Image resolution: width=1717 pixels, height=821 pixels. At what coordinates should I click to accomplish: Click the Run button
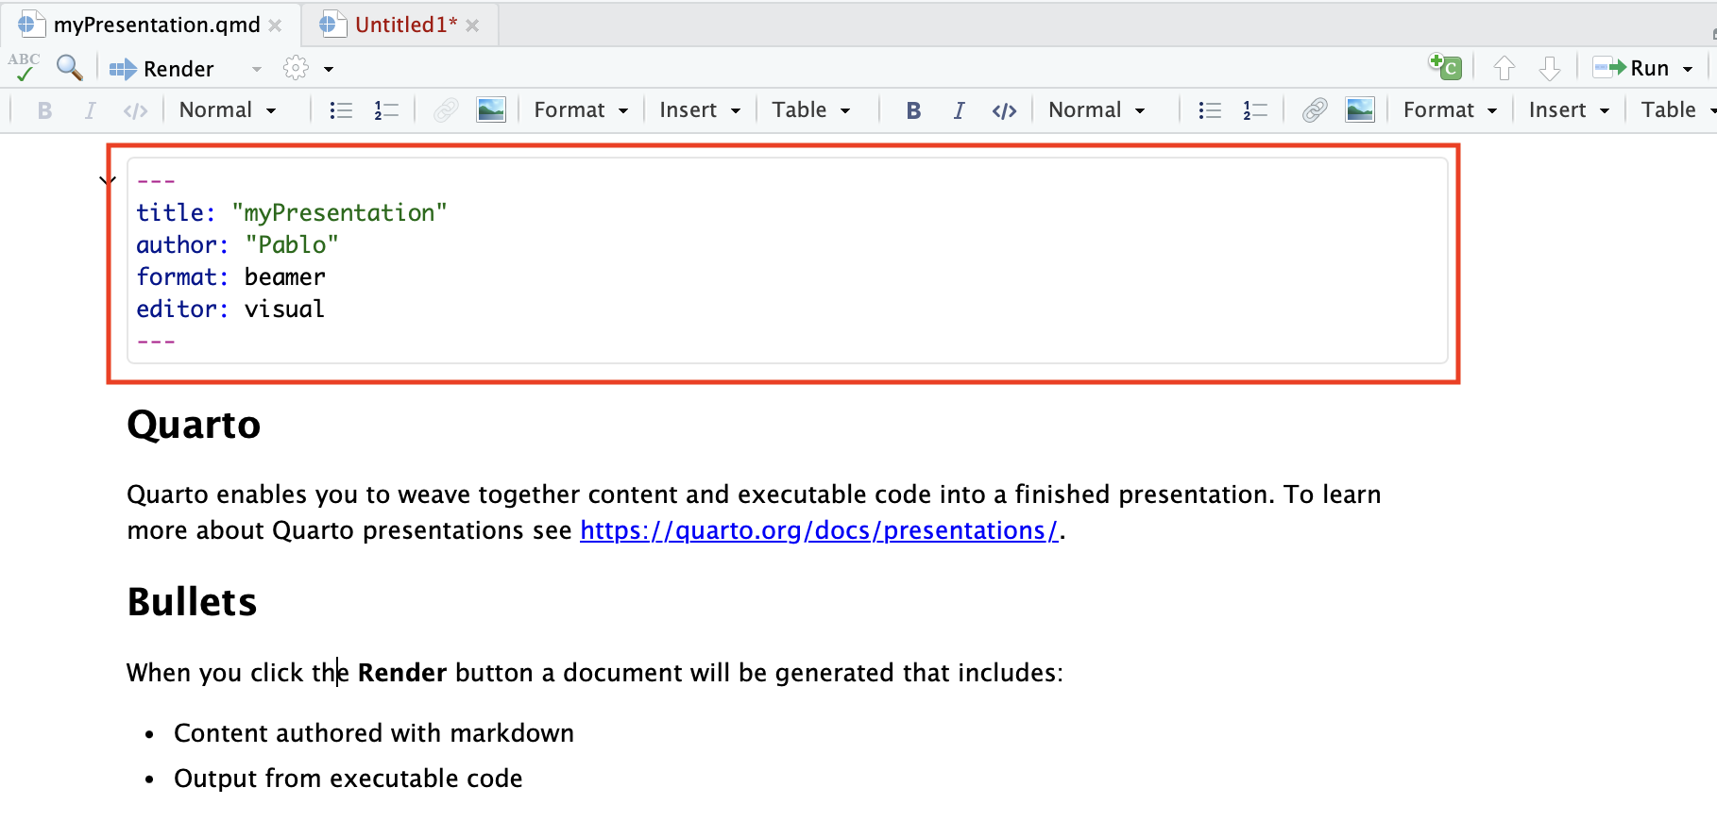pyautogui.click(x=1631, y=68)
